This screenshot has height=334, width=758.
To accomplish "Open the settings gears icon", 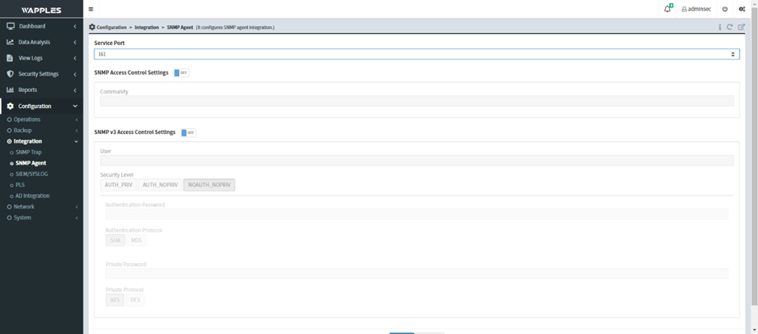I will pyautogui.click(x=742, y=9).
